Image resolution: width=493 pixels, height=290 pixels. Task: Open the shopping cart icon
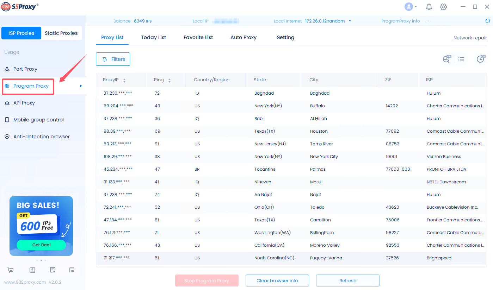click(11, 270)
